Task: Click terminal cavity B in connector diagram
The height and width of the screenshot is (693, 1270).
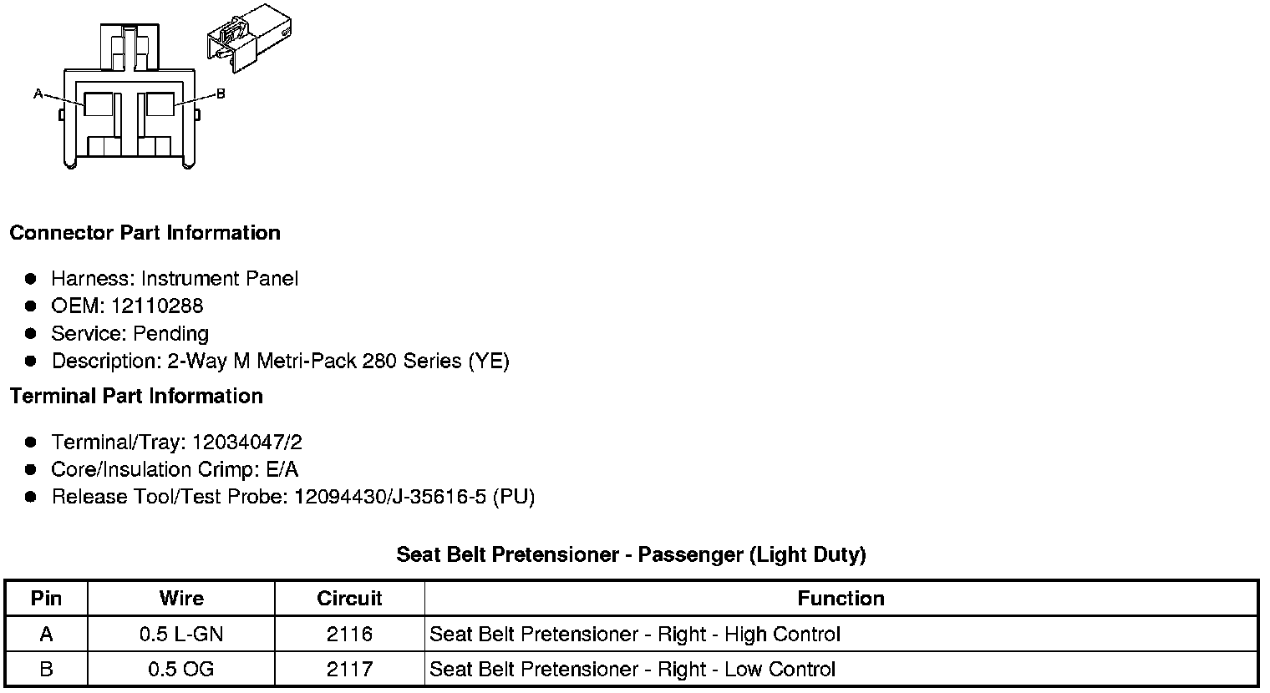Action: [x=159, y=104]
